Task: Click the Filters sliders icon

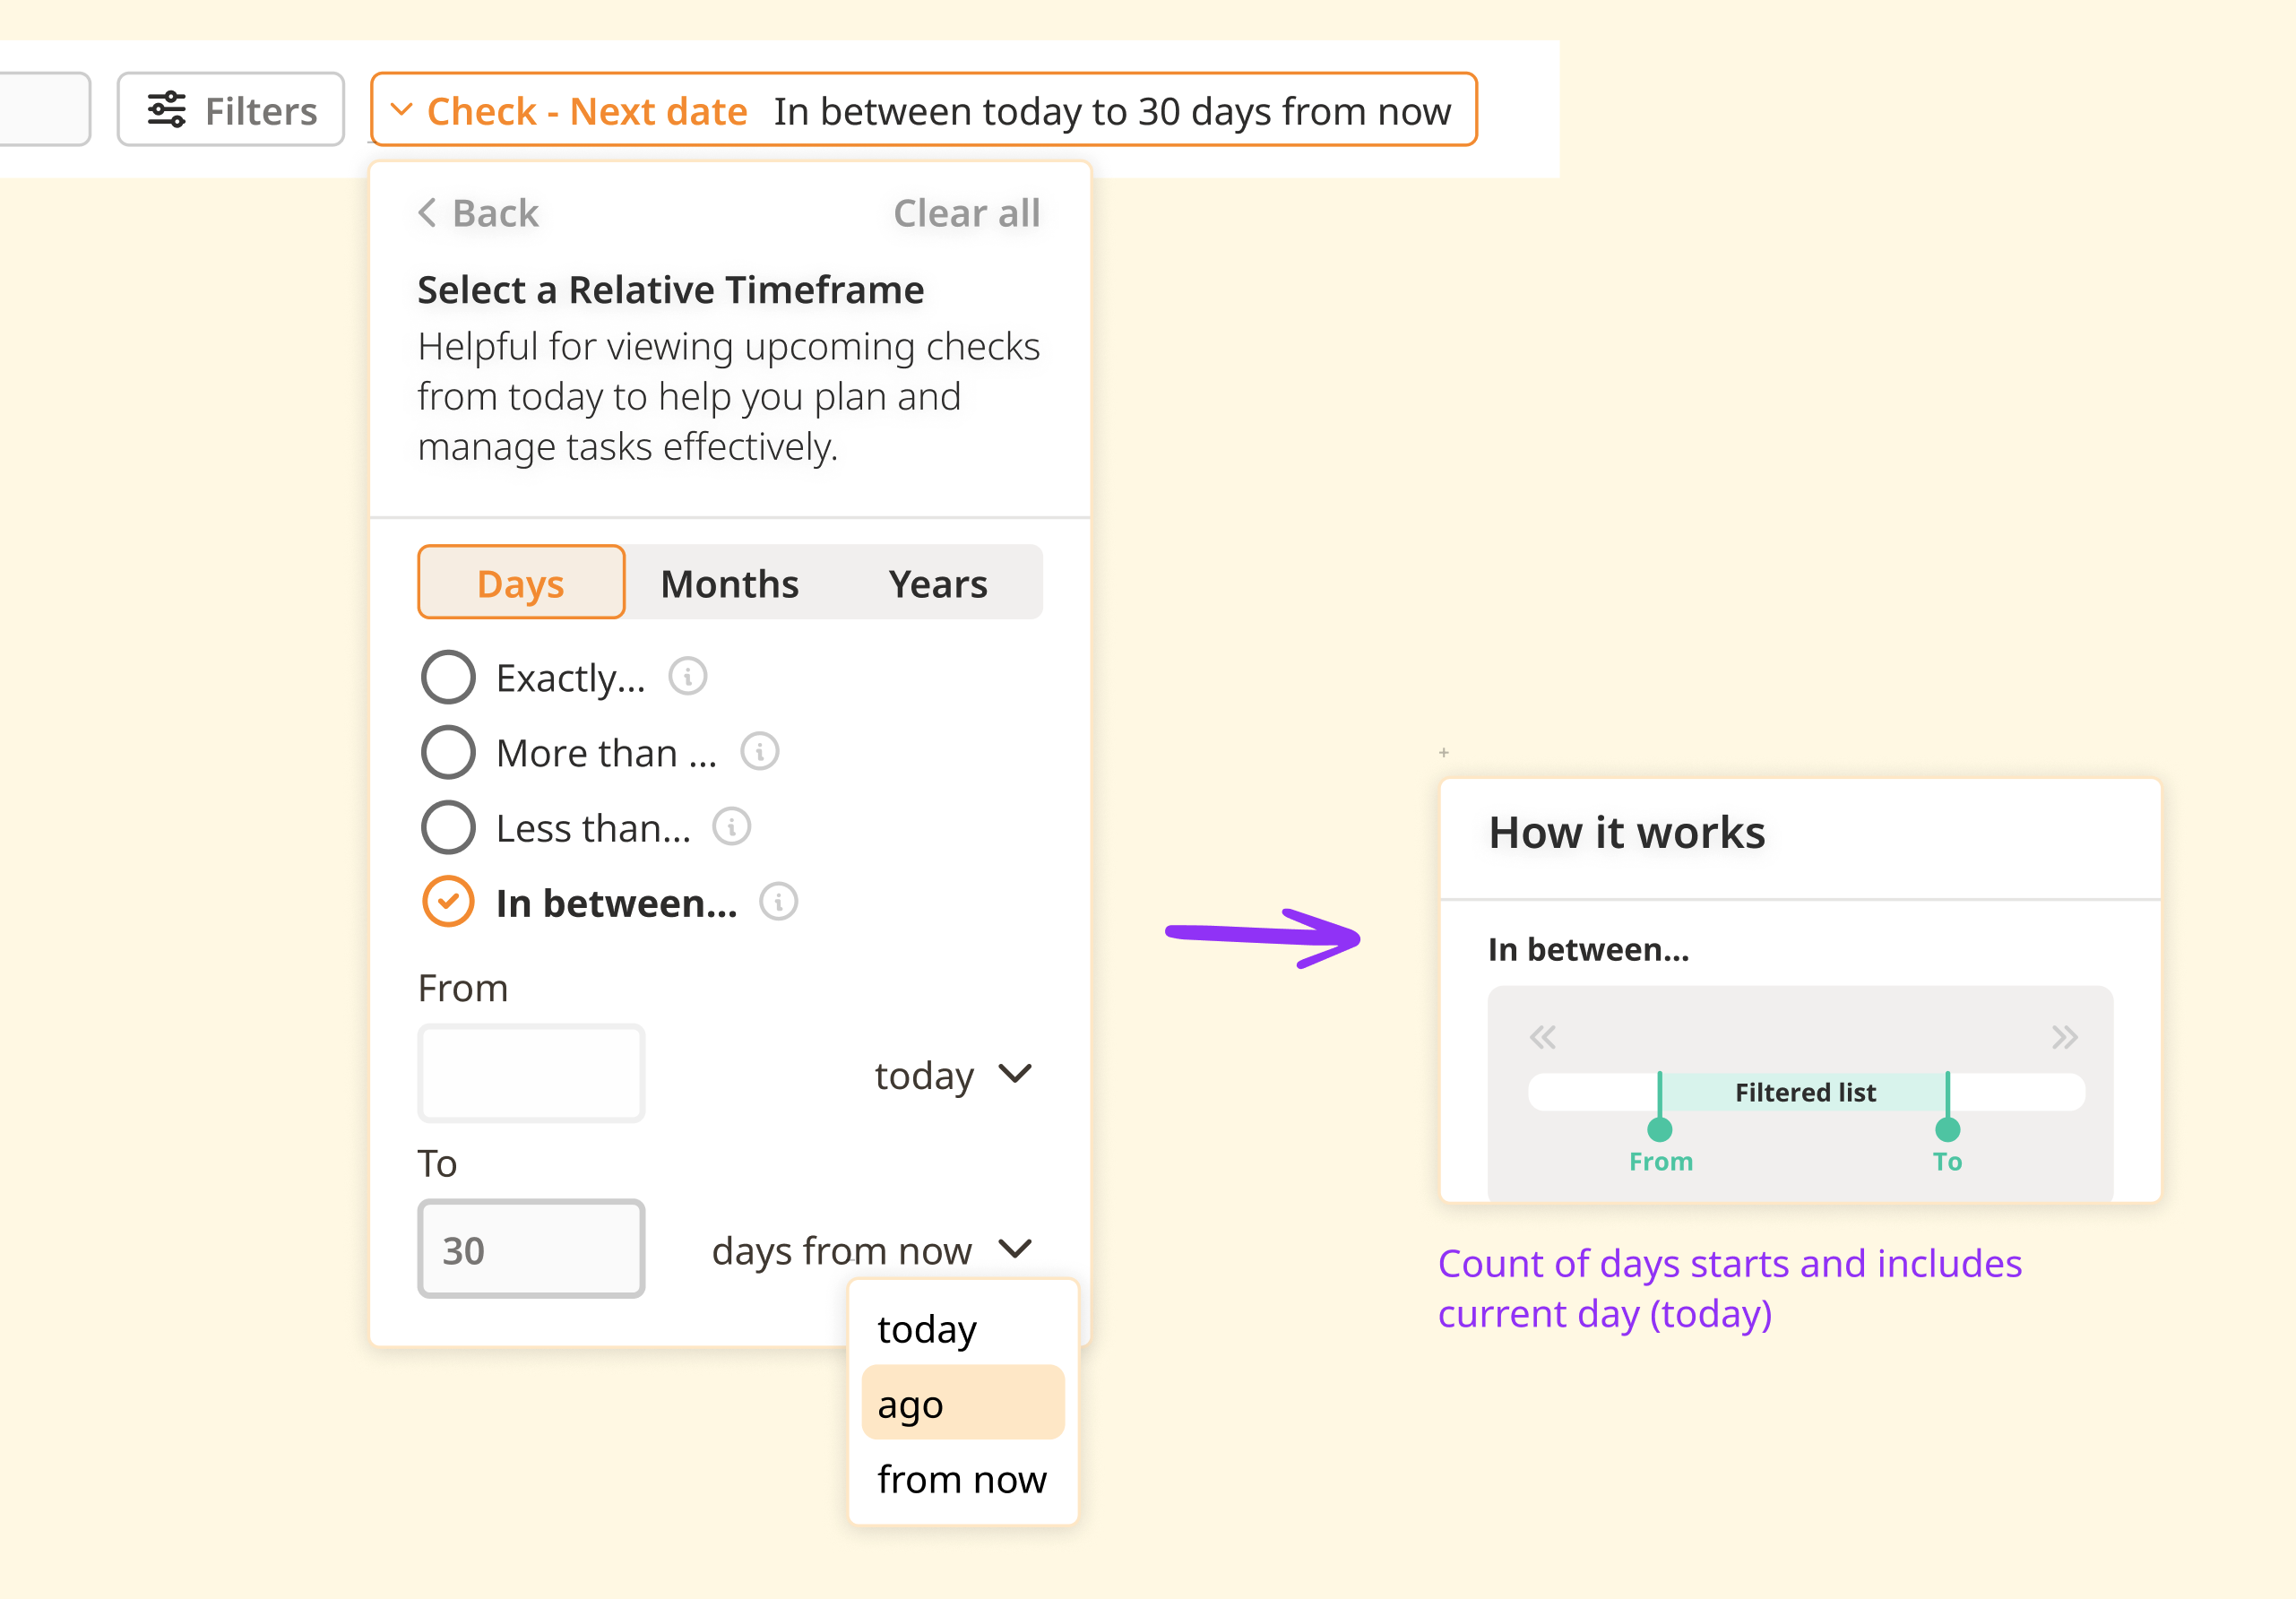Action: click(166, 110)
